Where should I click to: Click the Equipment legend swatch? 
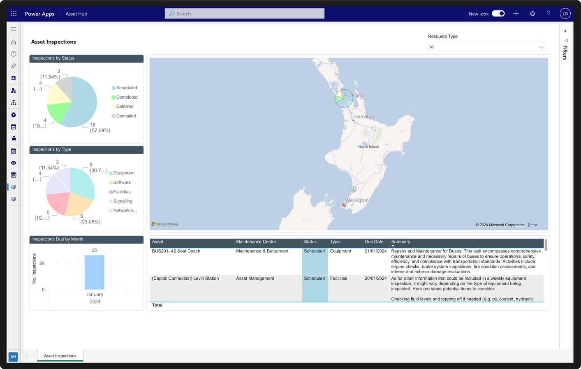(111, 173)
